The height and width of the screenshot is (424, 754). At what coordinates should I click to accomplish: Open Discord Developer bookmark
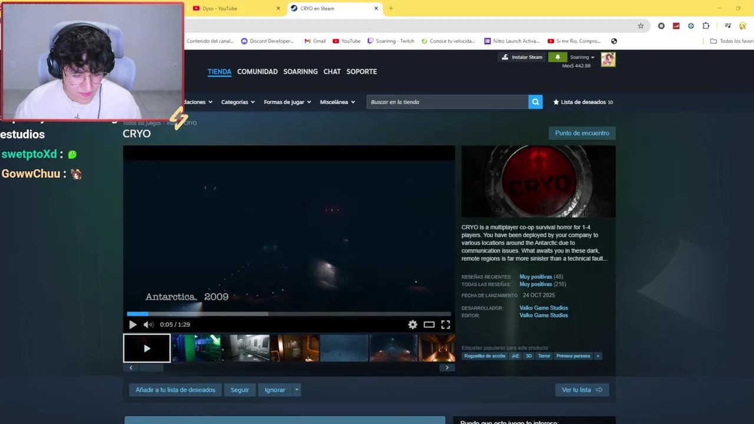click(267, 41)
